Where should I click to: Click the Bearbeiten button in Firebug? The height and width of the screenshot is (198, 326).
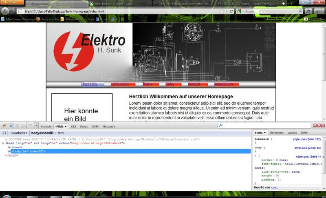pyautogui.click(x=19, y=133)
